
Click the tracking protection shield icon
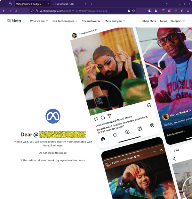pos(32,11)
